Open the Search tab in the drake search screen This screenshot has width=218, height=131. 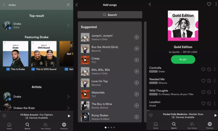pyautogui.click(x=28, y=126)
